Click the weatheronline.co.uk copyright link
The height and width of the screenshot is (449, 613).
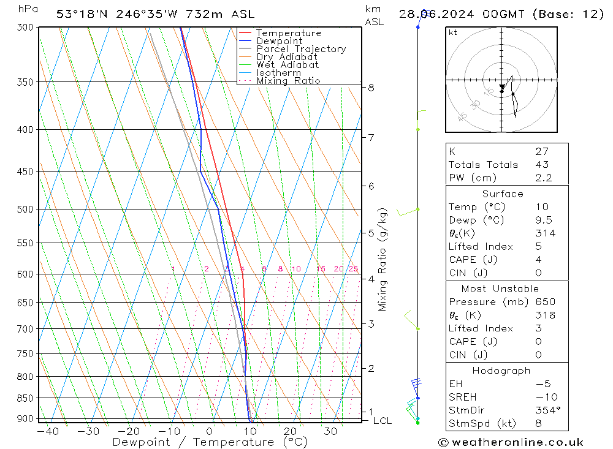click(x=511, y=442)
